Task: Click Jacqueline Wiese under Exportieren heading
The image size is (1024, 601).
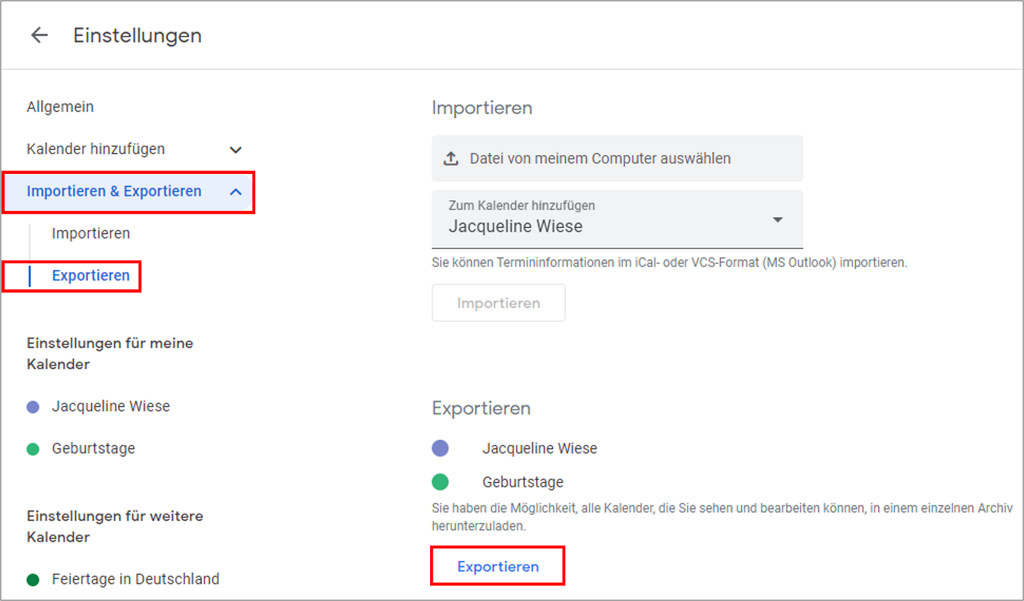Action: point(539,449)
